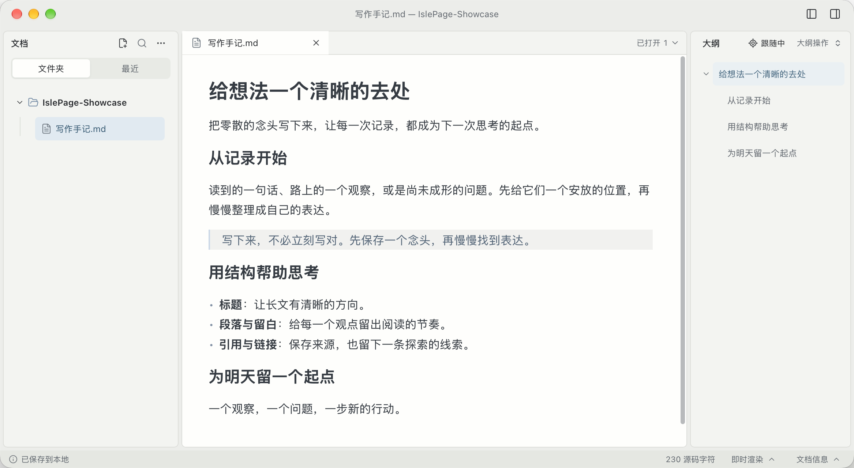This screenshot has width=854, height=468.
Task: Click the 大纲 panel title
Action: [x=711, y=43]
